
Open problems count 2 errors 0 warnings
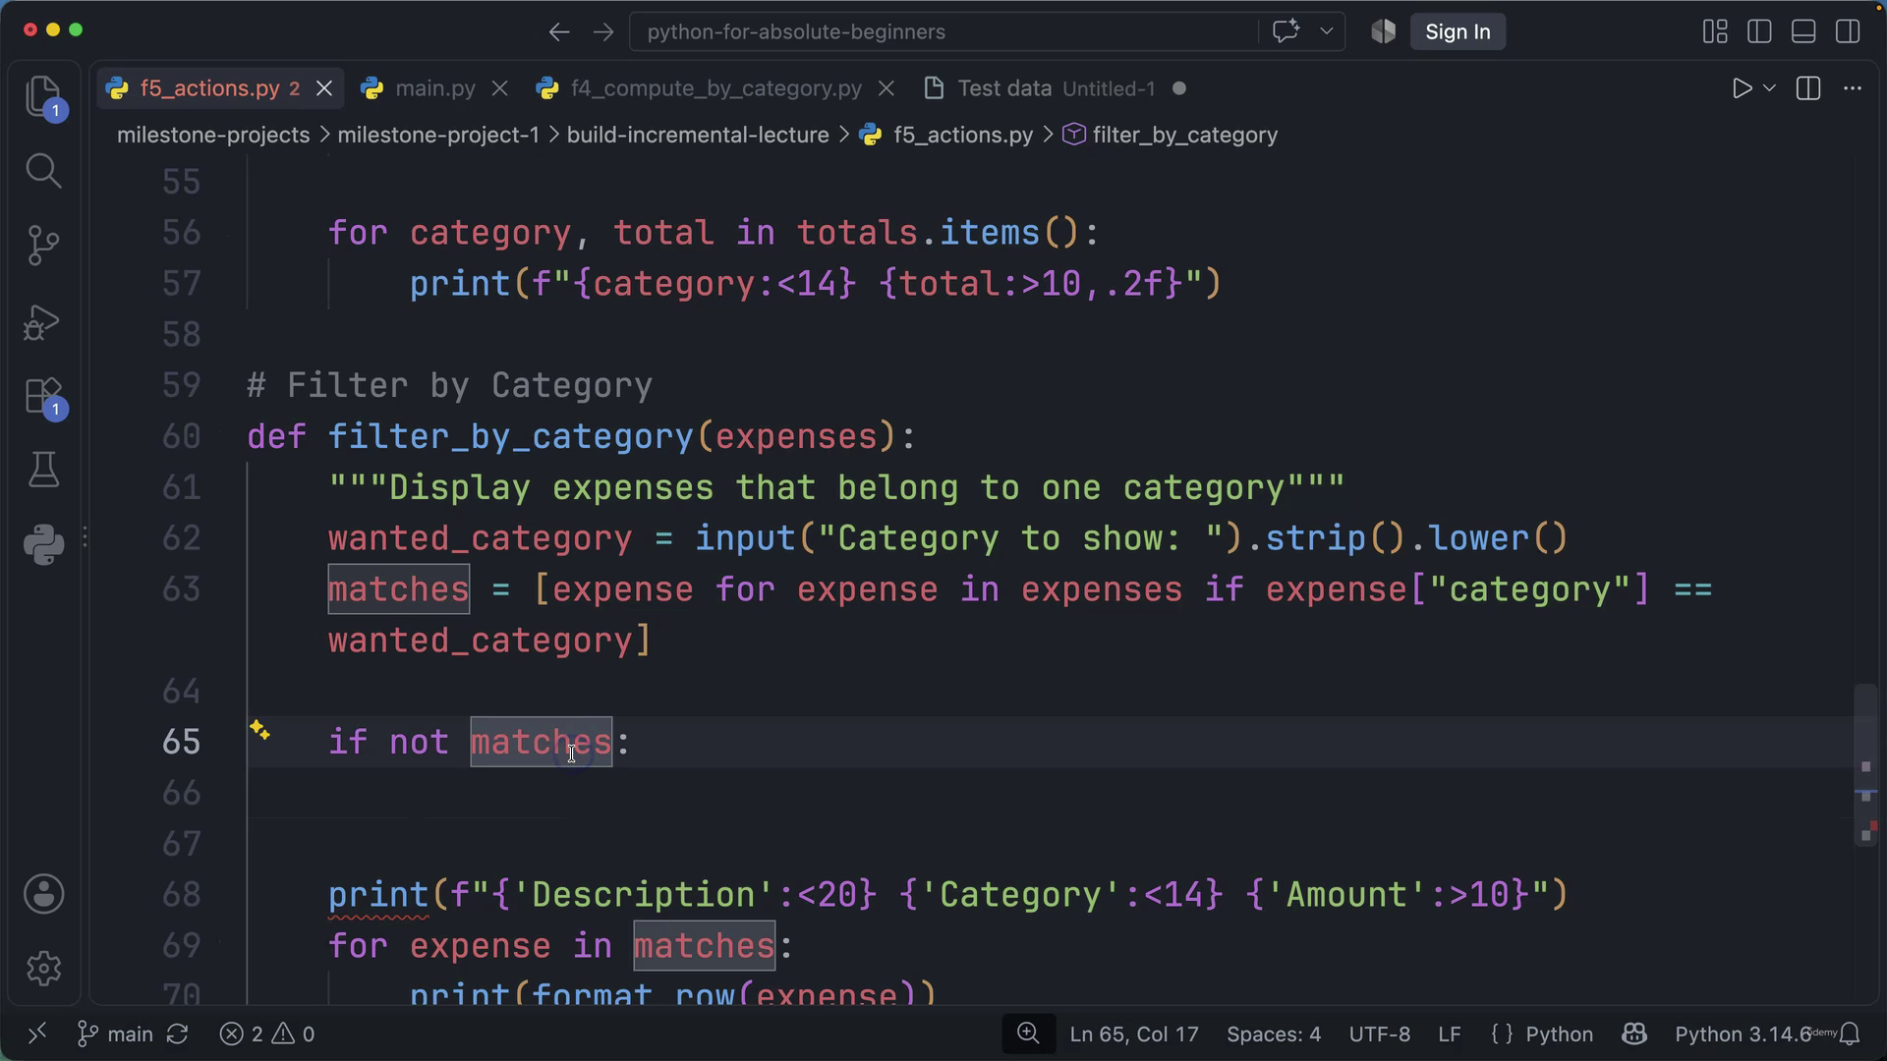(x=267, y=1033)
